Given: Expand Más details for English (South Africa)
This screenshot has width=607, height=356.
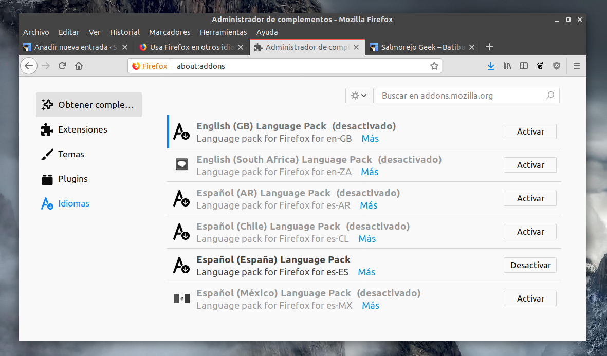Looking at the screenshot, I should point(370,172).
